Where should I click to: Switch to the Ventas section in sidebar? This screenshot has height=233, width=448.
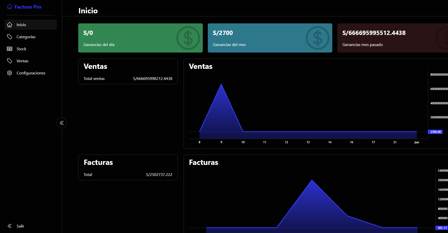22,61
